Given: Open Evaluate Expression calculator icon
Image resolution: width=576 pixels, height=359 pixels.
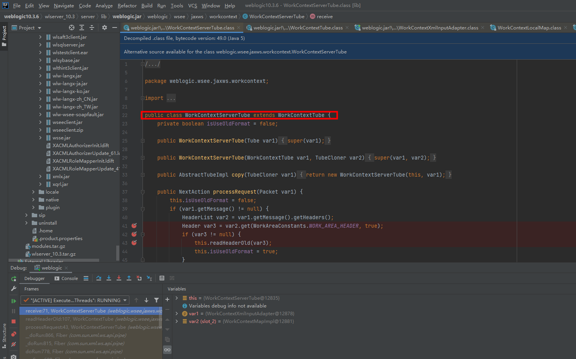Looking at the screenshot, I should click(162, 278).
